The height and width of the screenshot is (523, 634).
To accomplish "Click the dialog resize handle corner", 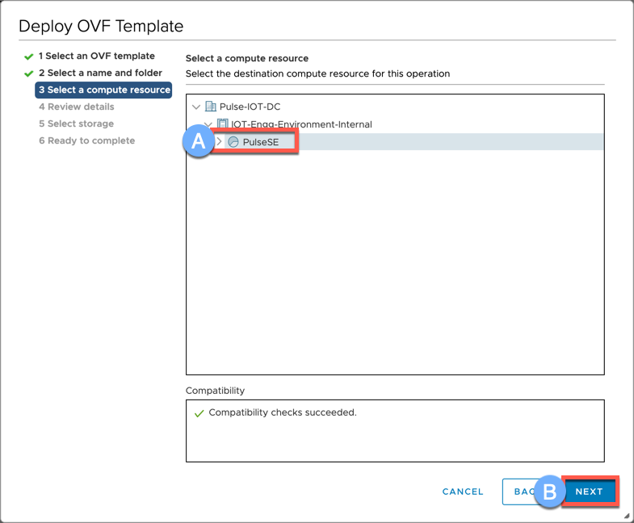I will tap(626, 515).
